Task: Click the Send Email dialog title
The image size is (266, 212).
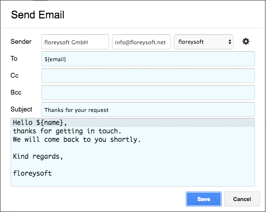Action: point(37,14)
